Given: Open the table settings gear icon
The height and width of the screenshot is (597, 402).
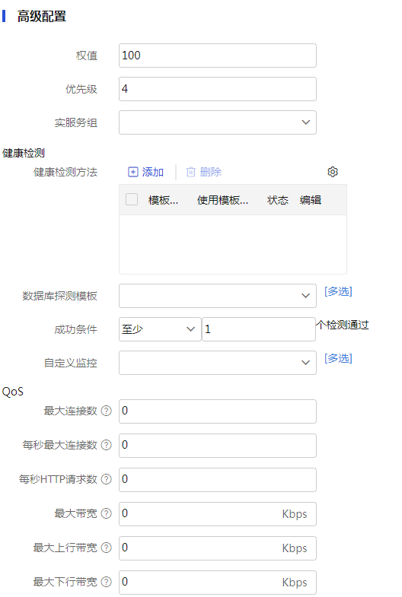Looking at the screenshot, I should click(333, 172).
